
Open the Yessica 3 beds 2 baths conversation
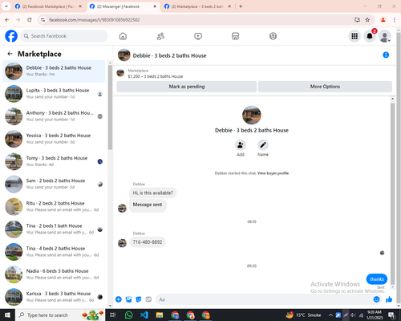54,139
